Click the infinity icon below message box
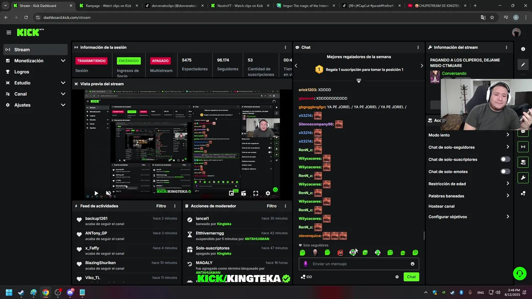The image size is (532, 299). click(x=309, y=277)
